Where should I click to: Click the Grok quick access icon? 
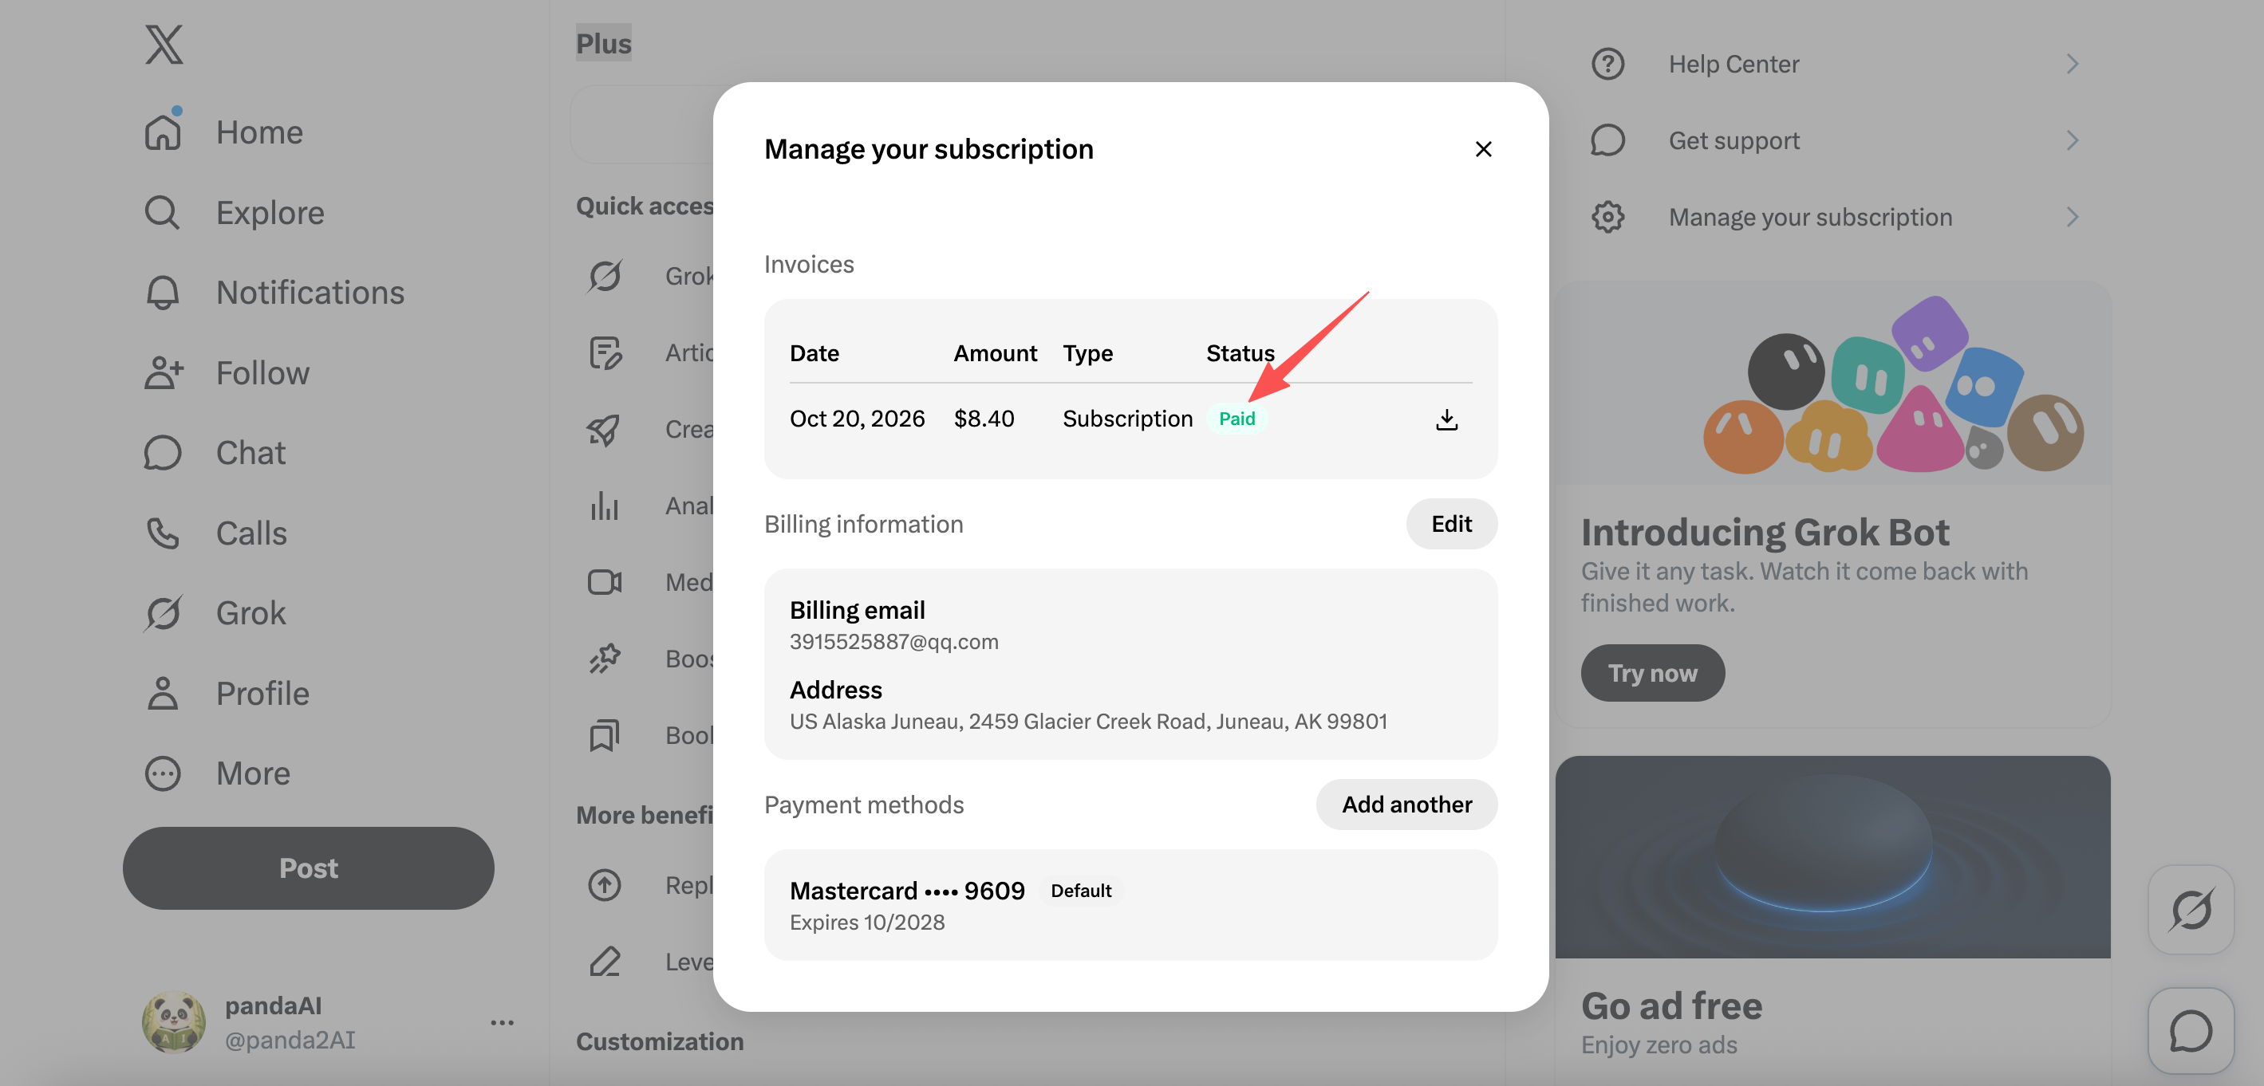(x=605, y=276)
